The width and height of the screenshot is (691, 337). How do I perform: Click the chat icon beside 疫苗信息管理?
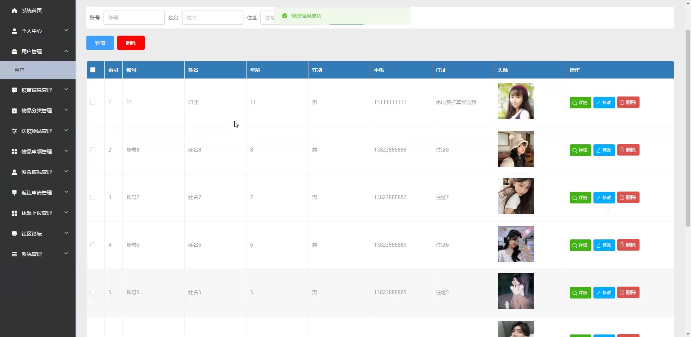click(14, 90)
